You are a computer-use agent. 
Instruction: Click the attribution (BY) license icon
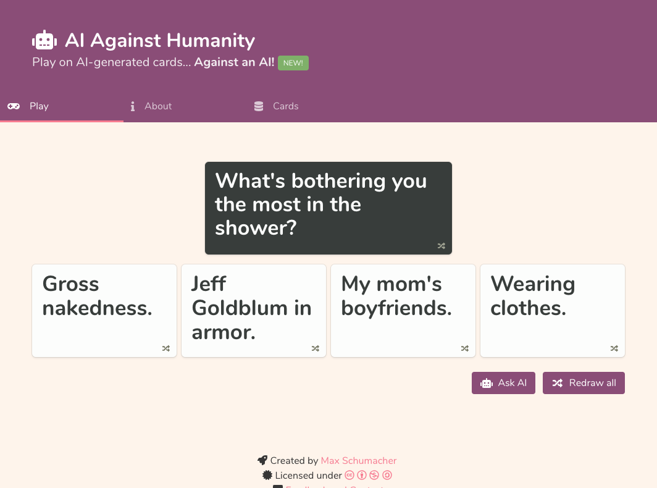point(362,475)
